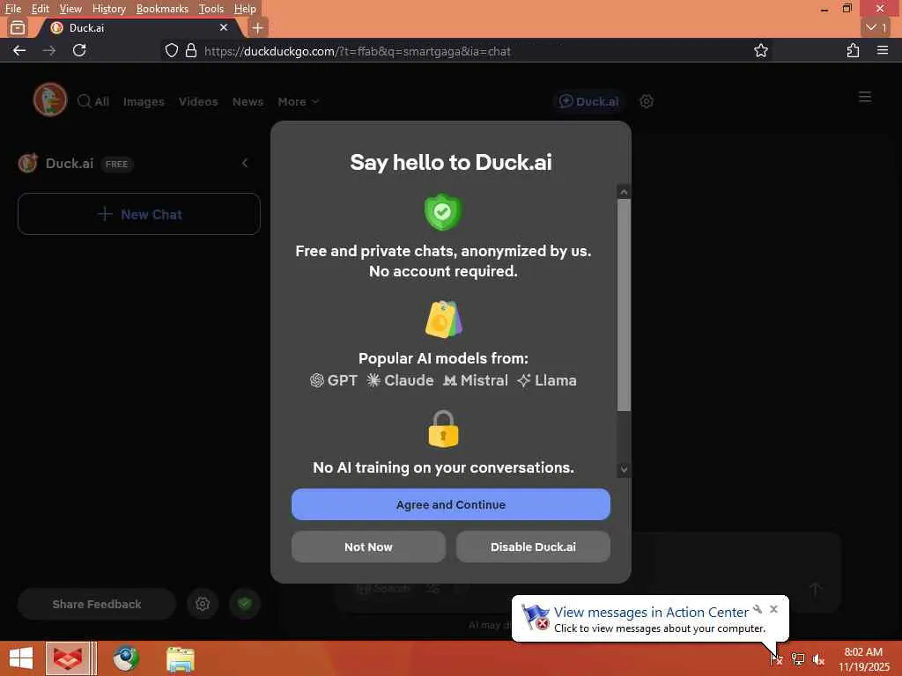The height and width of the screenshot is (676, 902).
Task: Open DuckDuckGo page side menu icon
Action: (865, 97)
